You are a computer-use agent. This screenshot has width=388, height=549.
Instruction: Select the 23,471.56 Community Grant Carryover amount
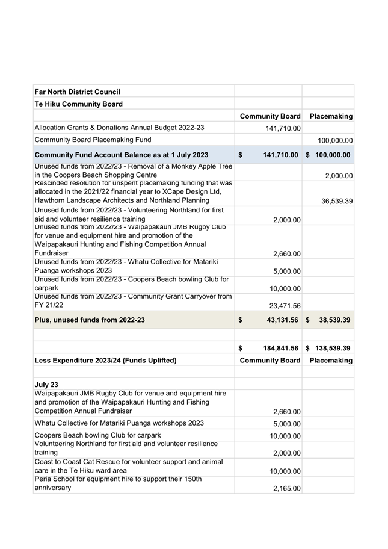285,306
